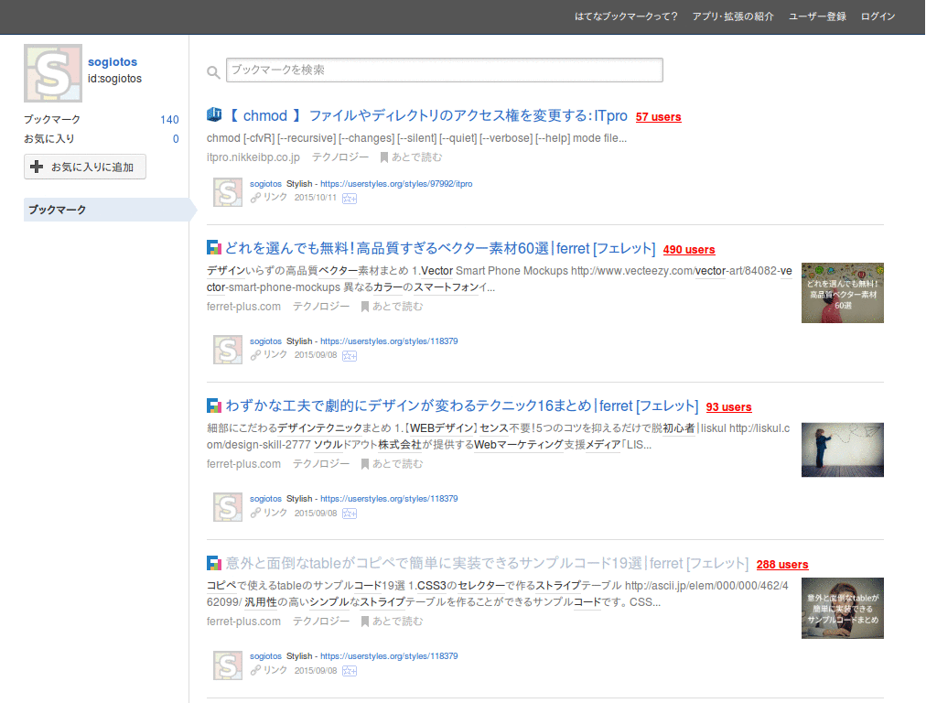Screen dimensions: 937x703
Task: Click the sogiotos avatar in the left sidebar
Action: [52, 72]
